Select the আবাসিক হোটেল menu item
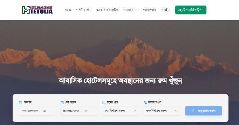239x125 pixels. 107,10
